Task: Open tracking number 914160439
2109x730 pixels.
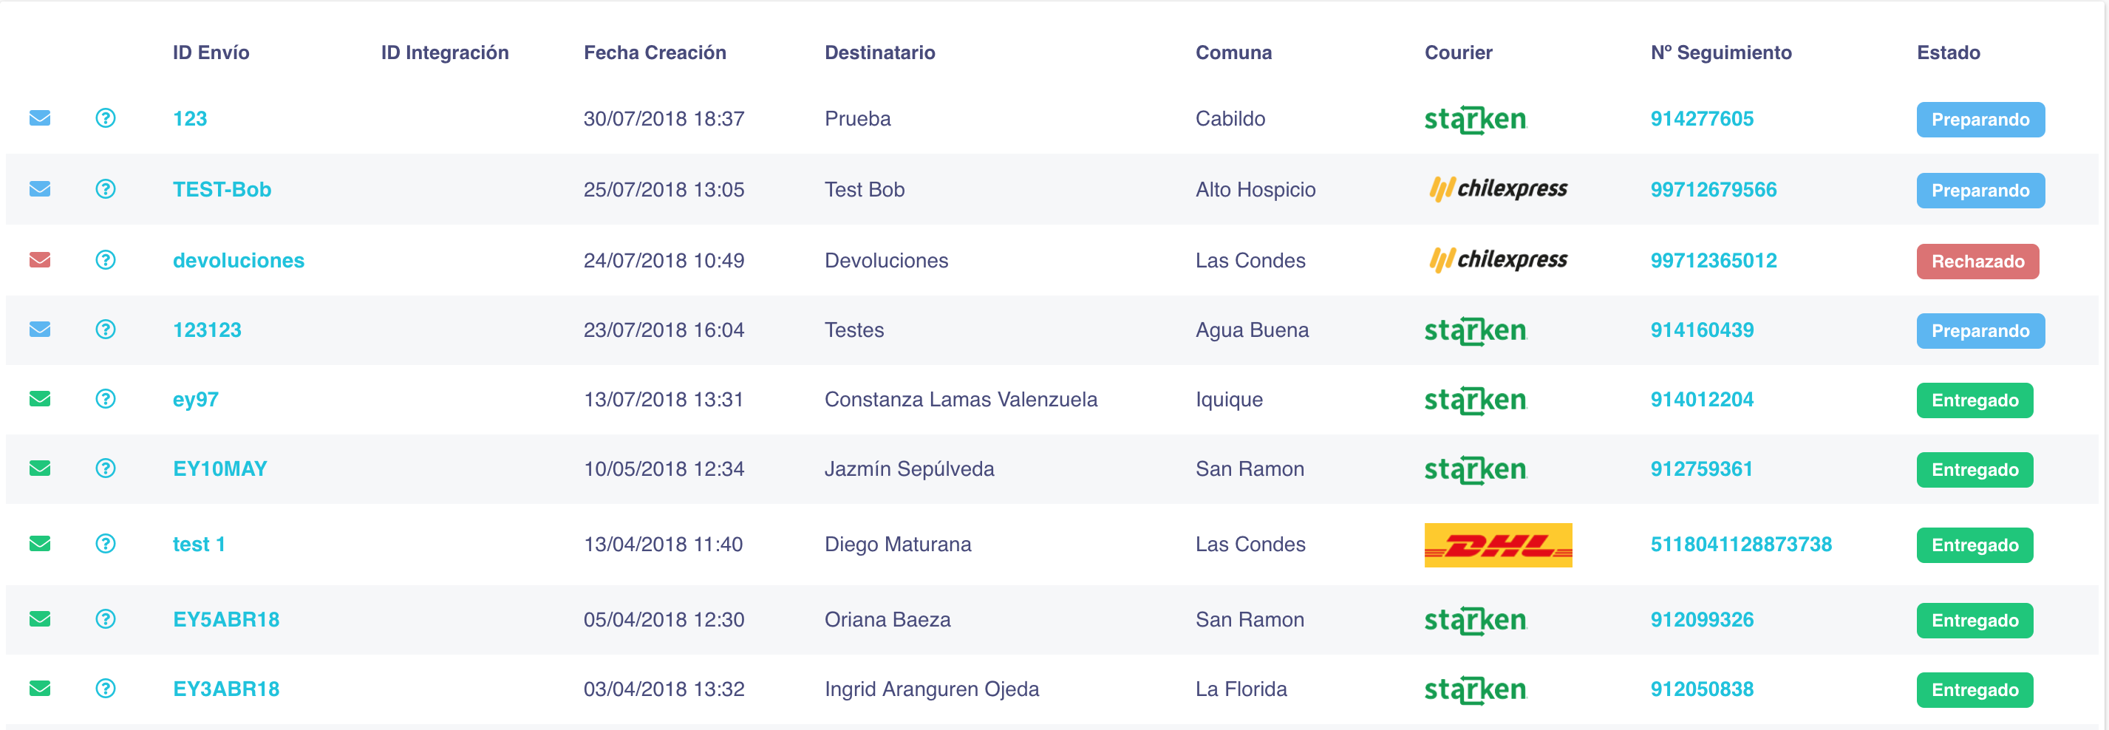Action: click(x=1702, y=330)
